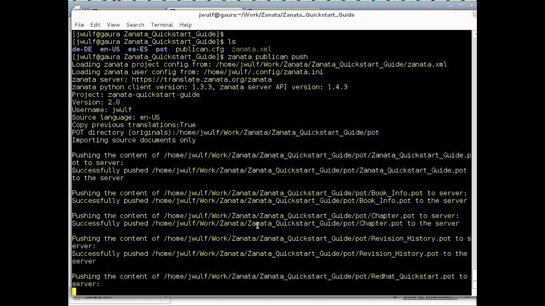This screenshot has width=545, height=306.
Task: Click the 'Username: jwulf' line
Action: [x=102, y=110]
